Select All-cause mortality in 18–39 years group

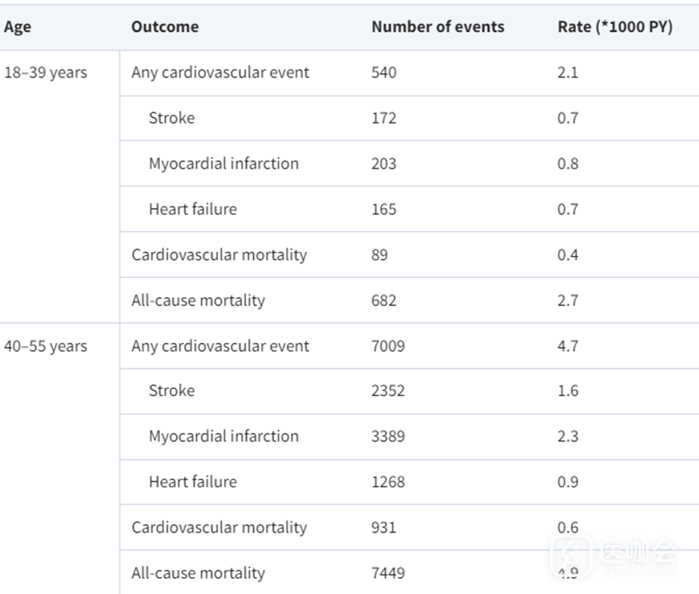[x=198, y=300]
